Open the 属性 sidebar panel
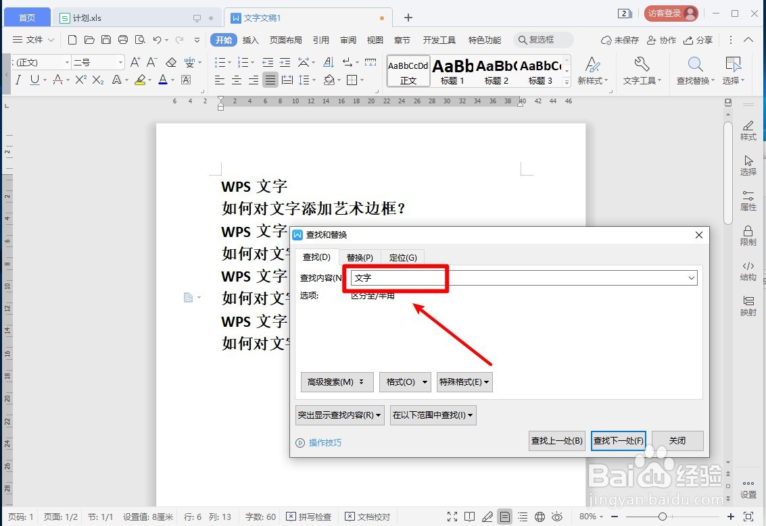 (x=748, y=201)
